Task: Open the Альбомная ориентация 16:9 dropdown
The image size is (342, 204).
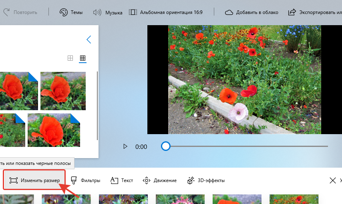Action: point(166,12)
